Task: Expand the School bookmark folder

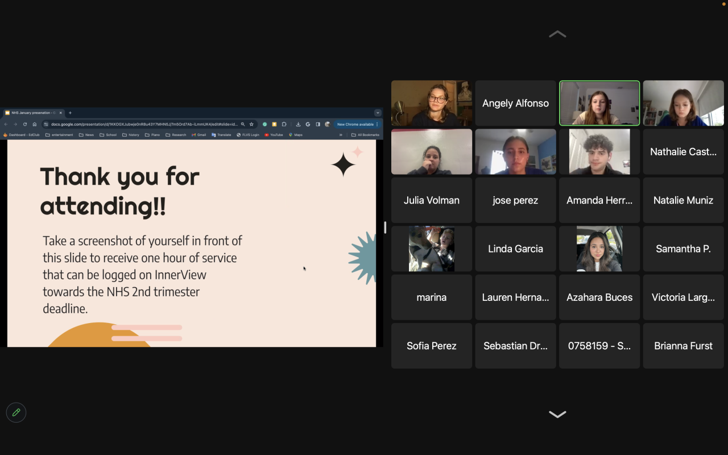Action: click(x=108, y=135)
